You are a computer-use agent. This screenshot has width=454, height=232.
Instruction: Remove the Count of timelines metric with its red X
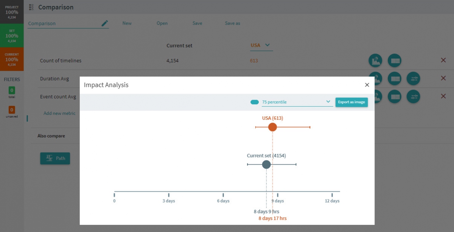[x=443, y=60]
